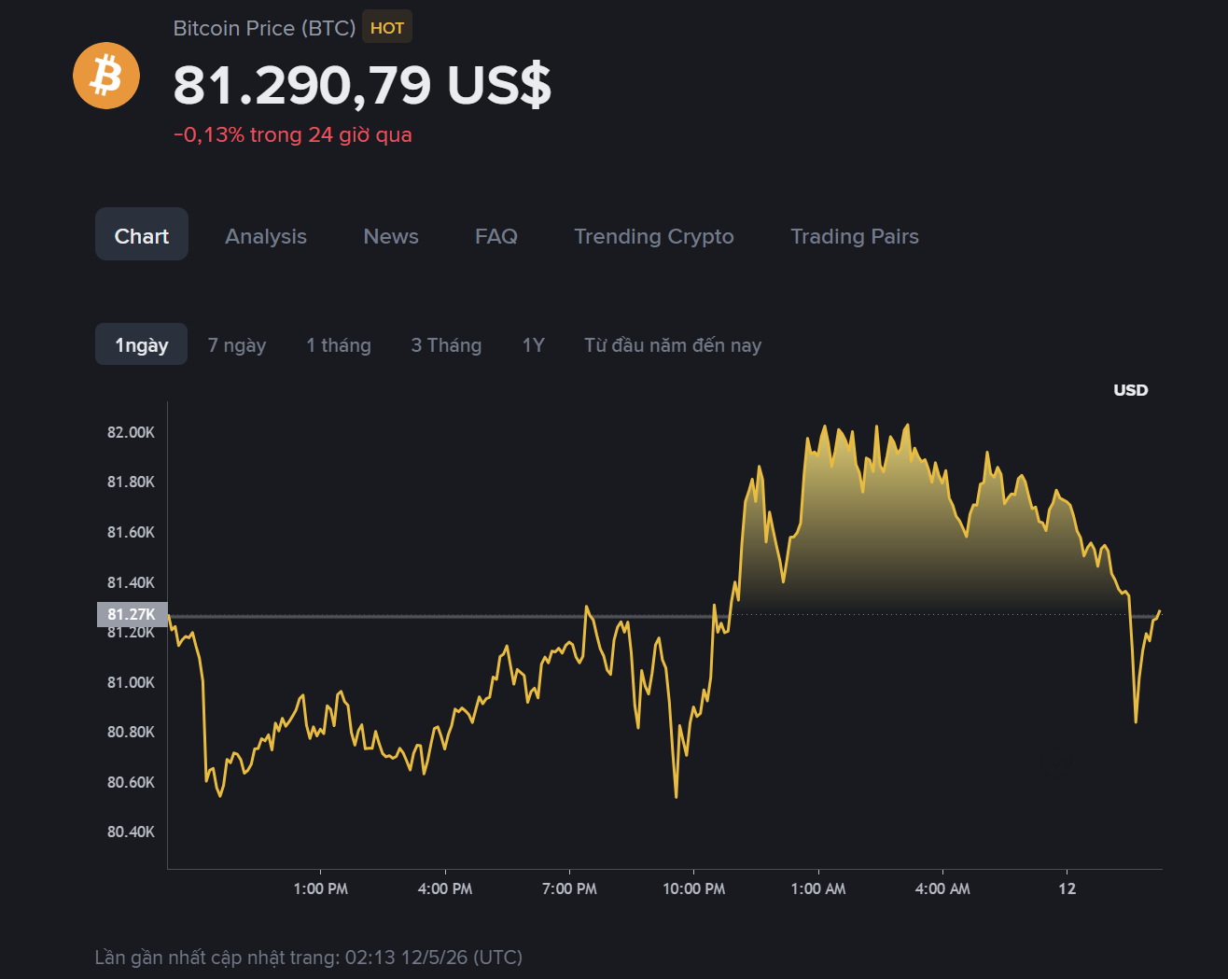Click the 80.80K axis label
The height and width of the screenshot is (979, 1228).
pos(131,732)
